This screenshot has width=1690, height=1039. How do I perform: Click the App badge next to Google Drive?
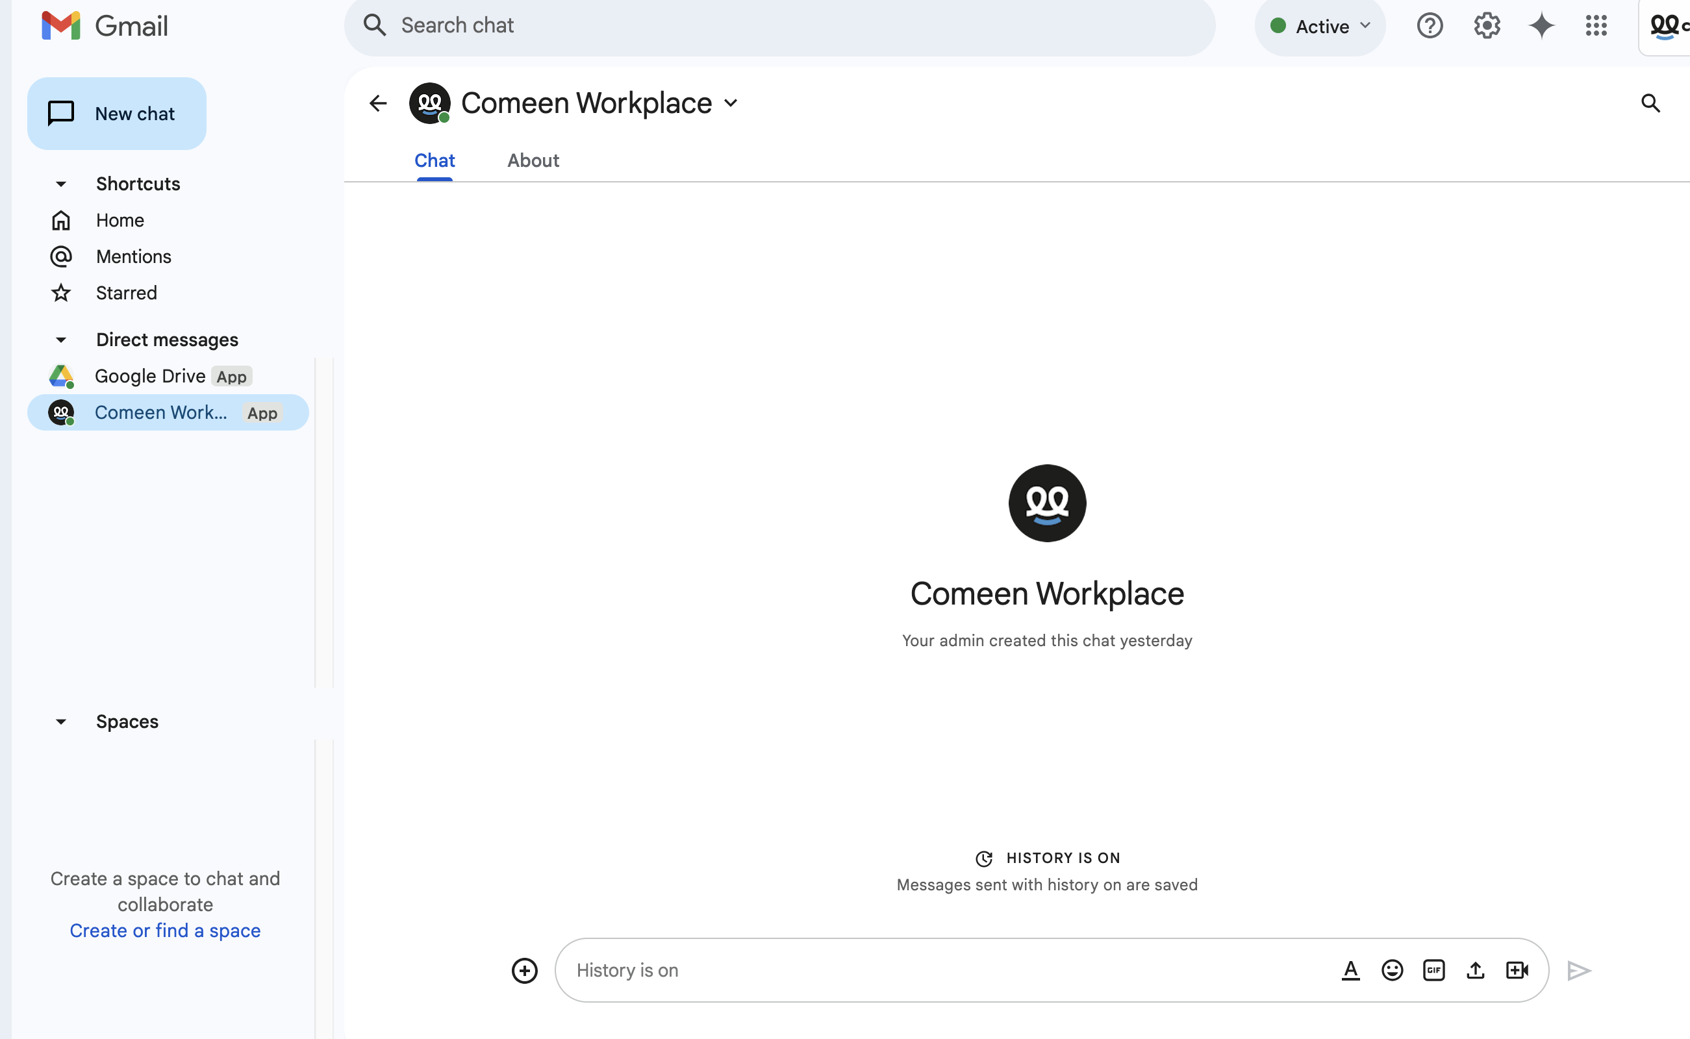click(232, 377)
